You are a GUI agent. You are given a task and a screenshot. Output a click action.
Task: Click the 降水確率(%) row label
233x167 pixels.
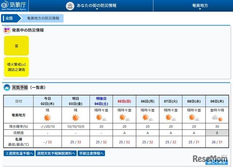[19, 126]
